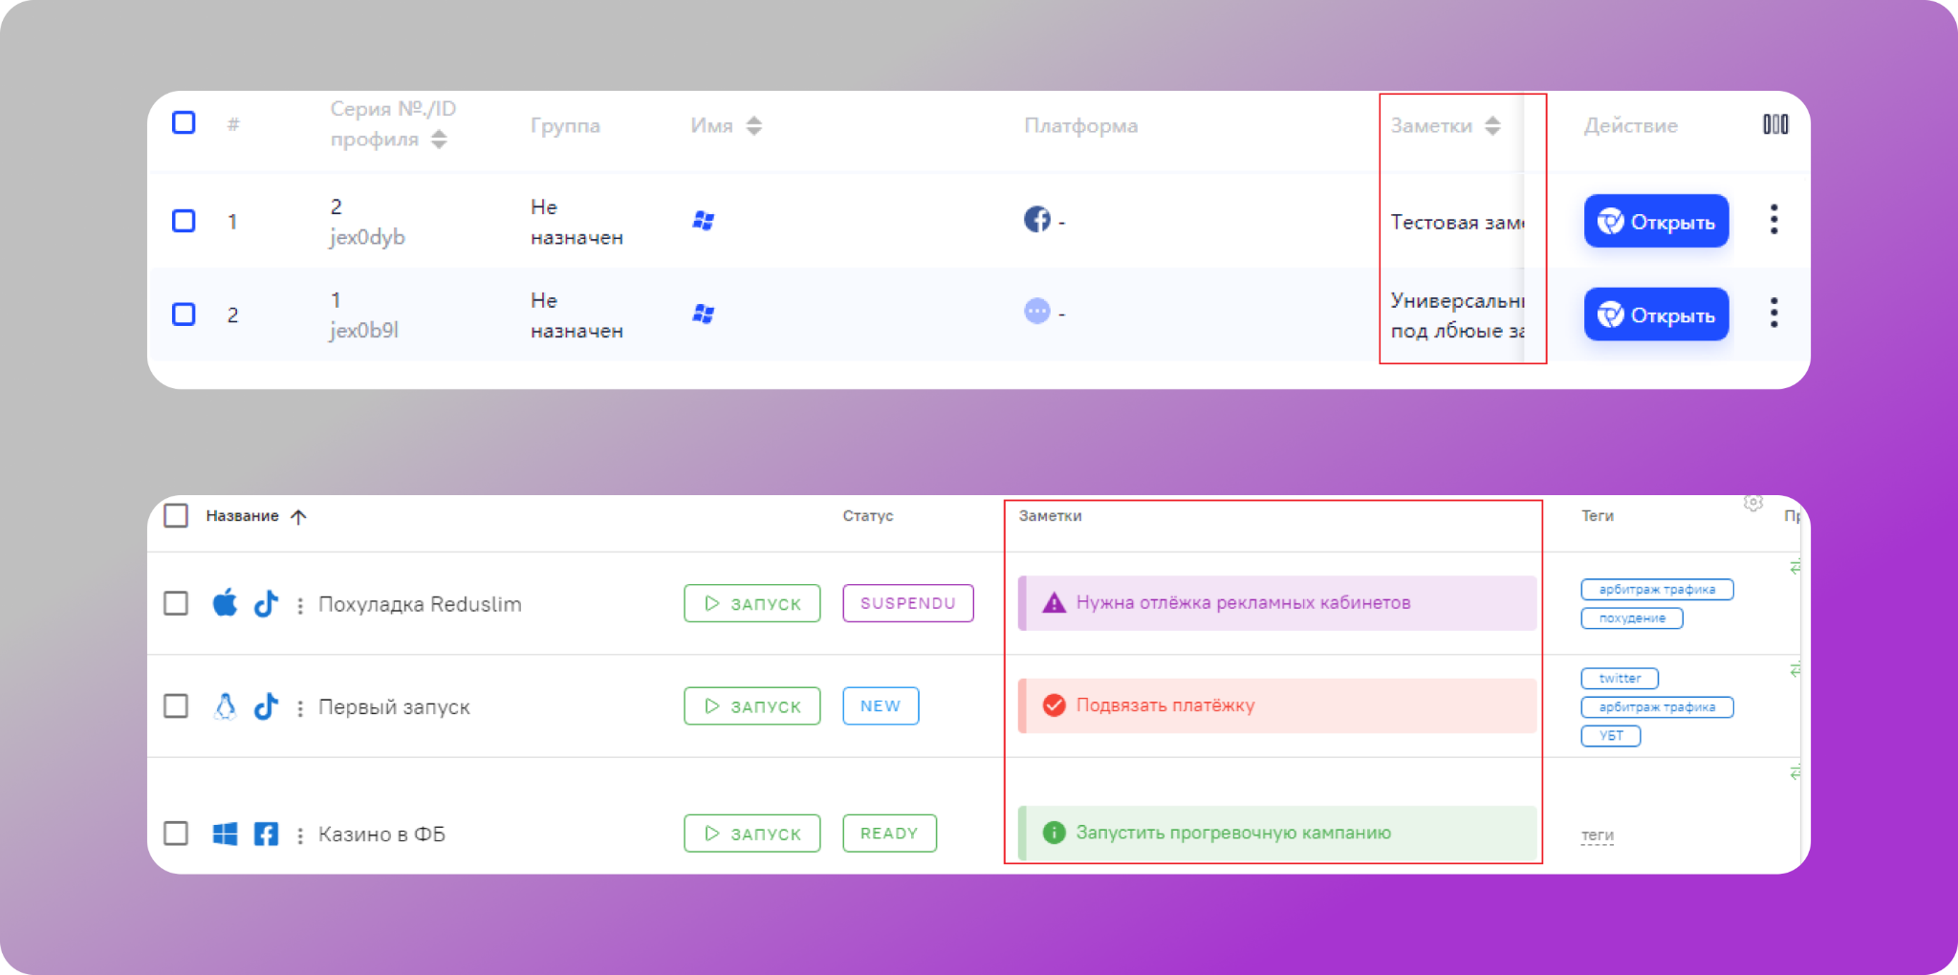The width and height of the screenshot is (1958, 975).
Task: Toggle the select-all checkbox beside Название
Action: pyautogui.click(x=176, y=516)
